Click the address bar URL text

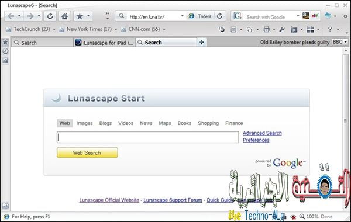(x=147, y=17)
